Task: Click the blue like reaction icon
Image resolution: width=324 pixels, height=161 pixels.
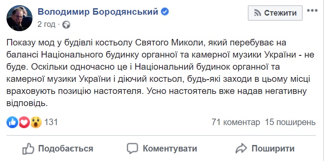Action: (x=12, y=122)
